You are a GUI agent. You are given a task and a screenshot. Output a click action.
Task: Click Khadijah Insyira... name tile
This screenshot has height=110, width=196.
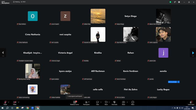pyautogui.click(x=33, y=53)
